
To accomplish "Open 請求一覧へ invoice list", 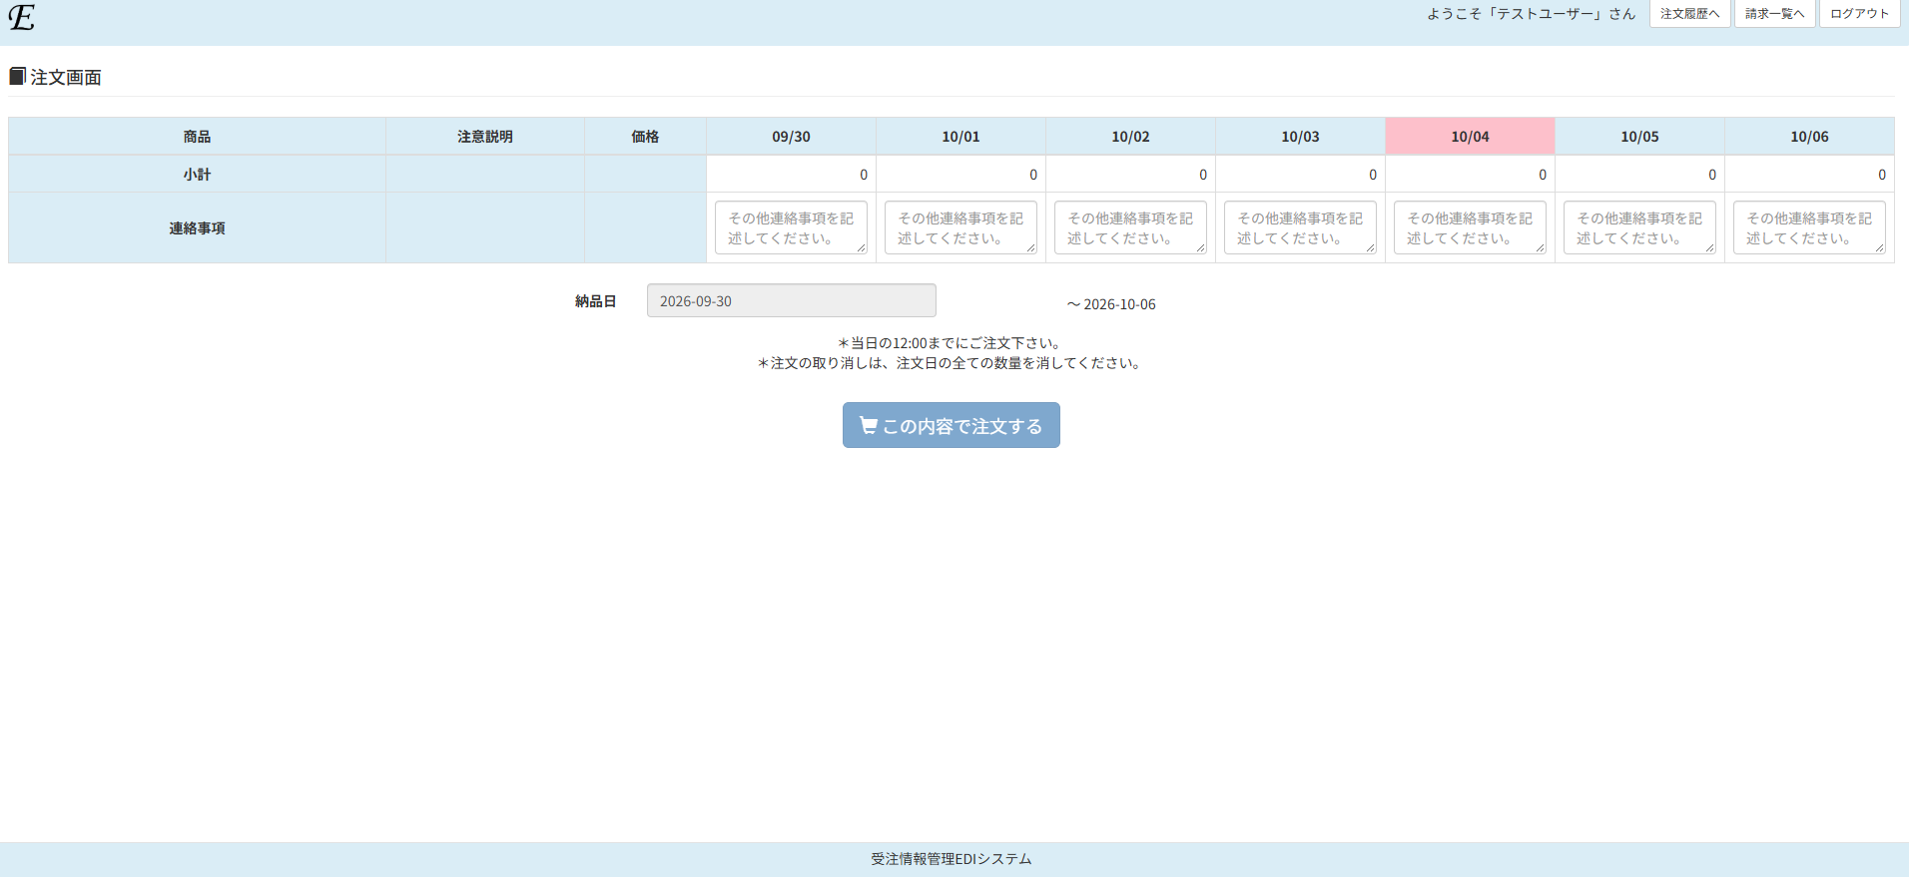I will tap(1774, 14).
